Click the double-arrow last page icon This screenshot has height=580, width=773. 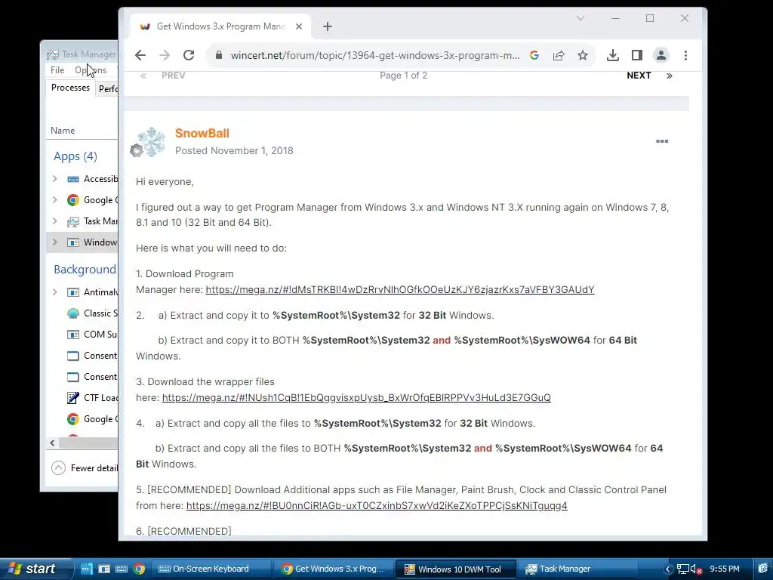pos(670,76)
